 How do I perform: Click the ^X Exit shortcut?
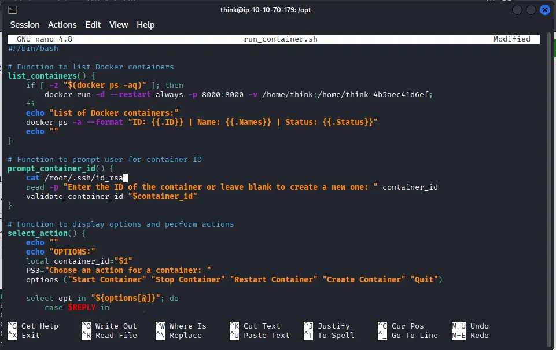click(x=24, y=335)
